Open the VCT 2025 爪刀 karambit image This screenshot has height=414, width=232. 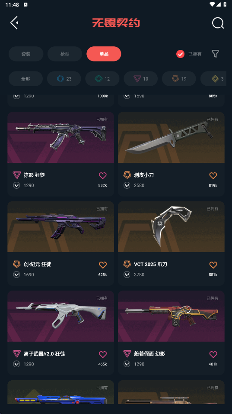point(171,226)
